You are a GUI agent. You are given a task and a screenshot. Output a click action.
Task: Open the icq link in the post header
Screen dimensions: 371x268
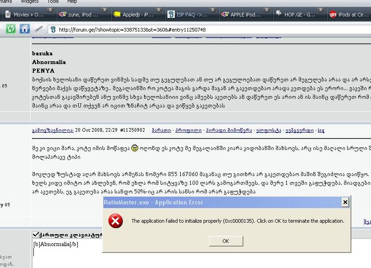pos(321,130)
